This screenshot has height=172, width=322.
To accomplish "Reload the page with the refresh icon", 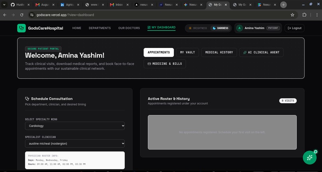I will (x=22, y=15).
